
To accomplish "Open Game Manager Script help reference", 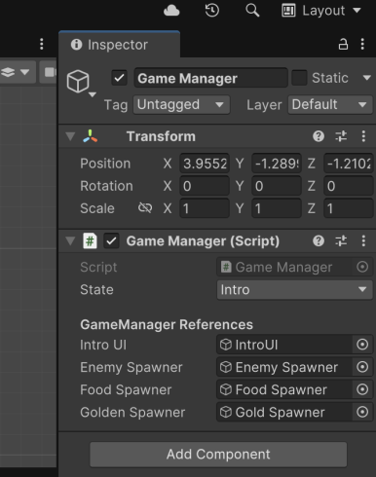I will click(319, 240).
